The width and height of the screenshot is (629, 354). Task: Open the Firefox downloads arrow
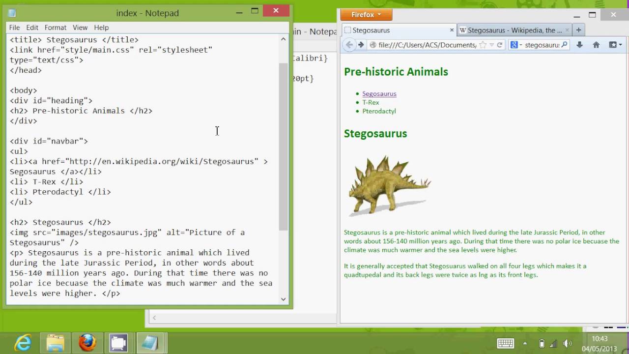point(579,45)
